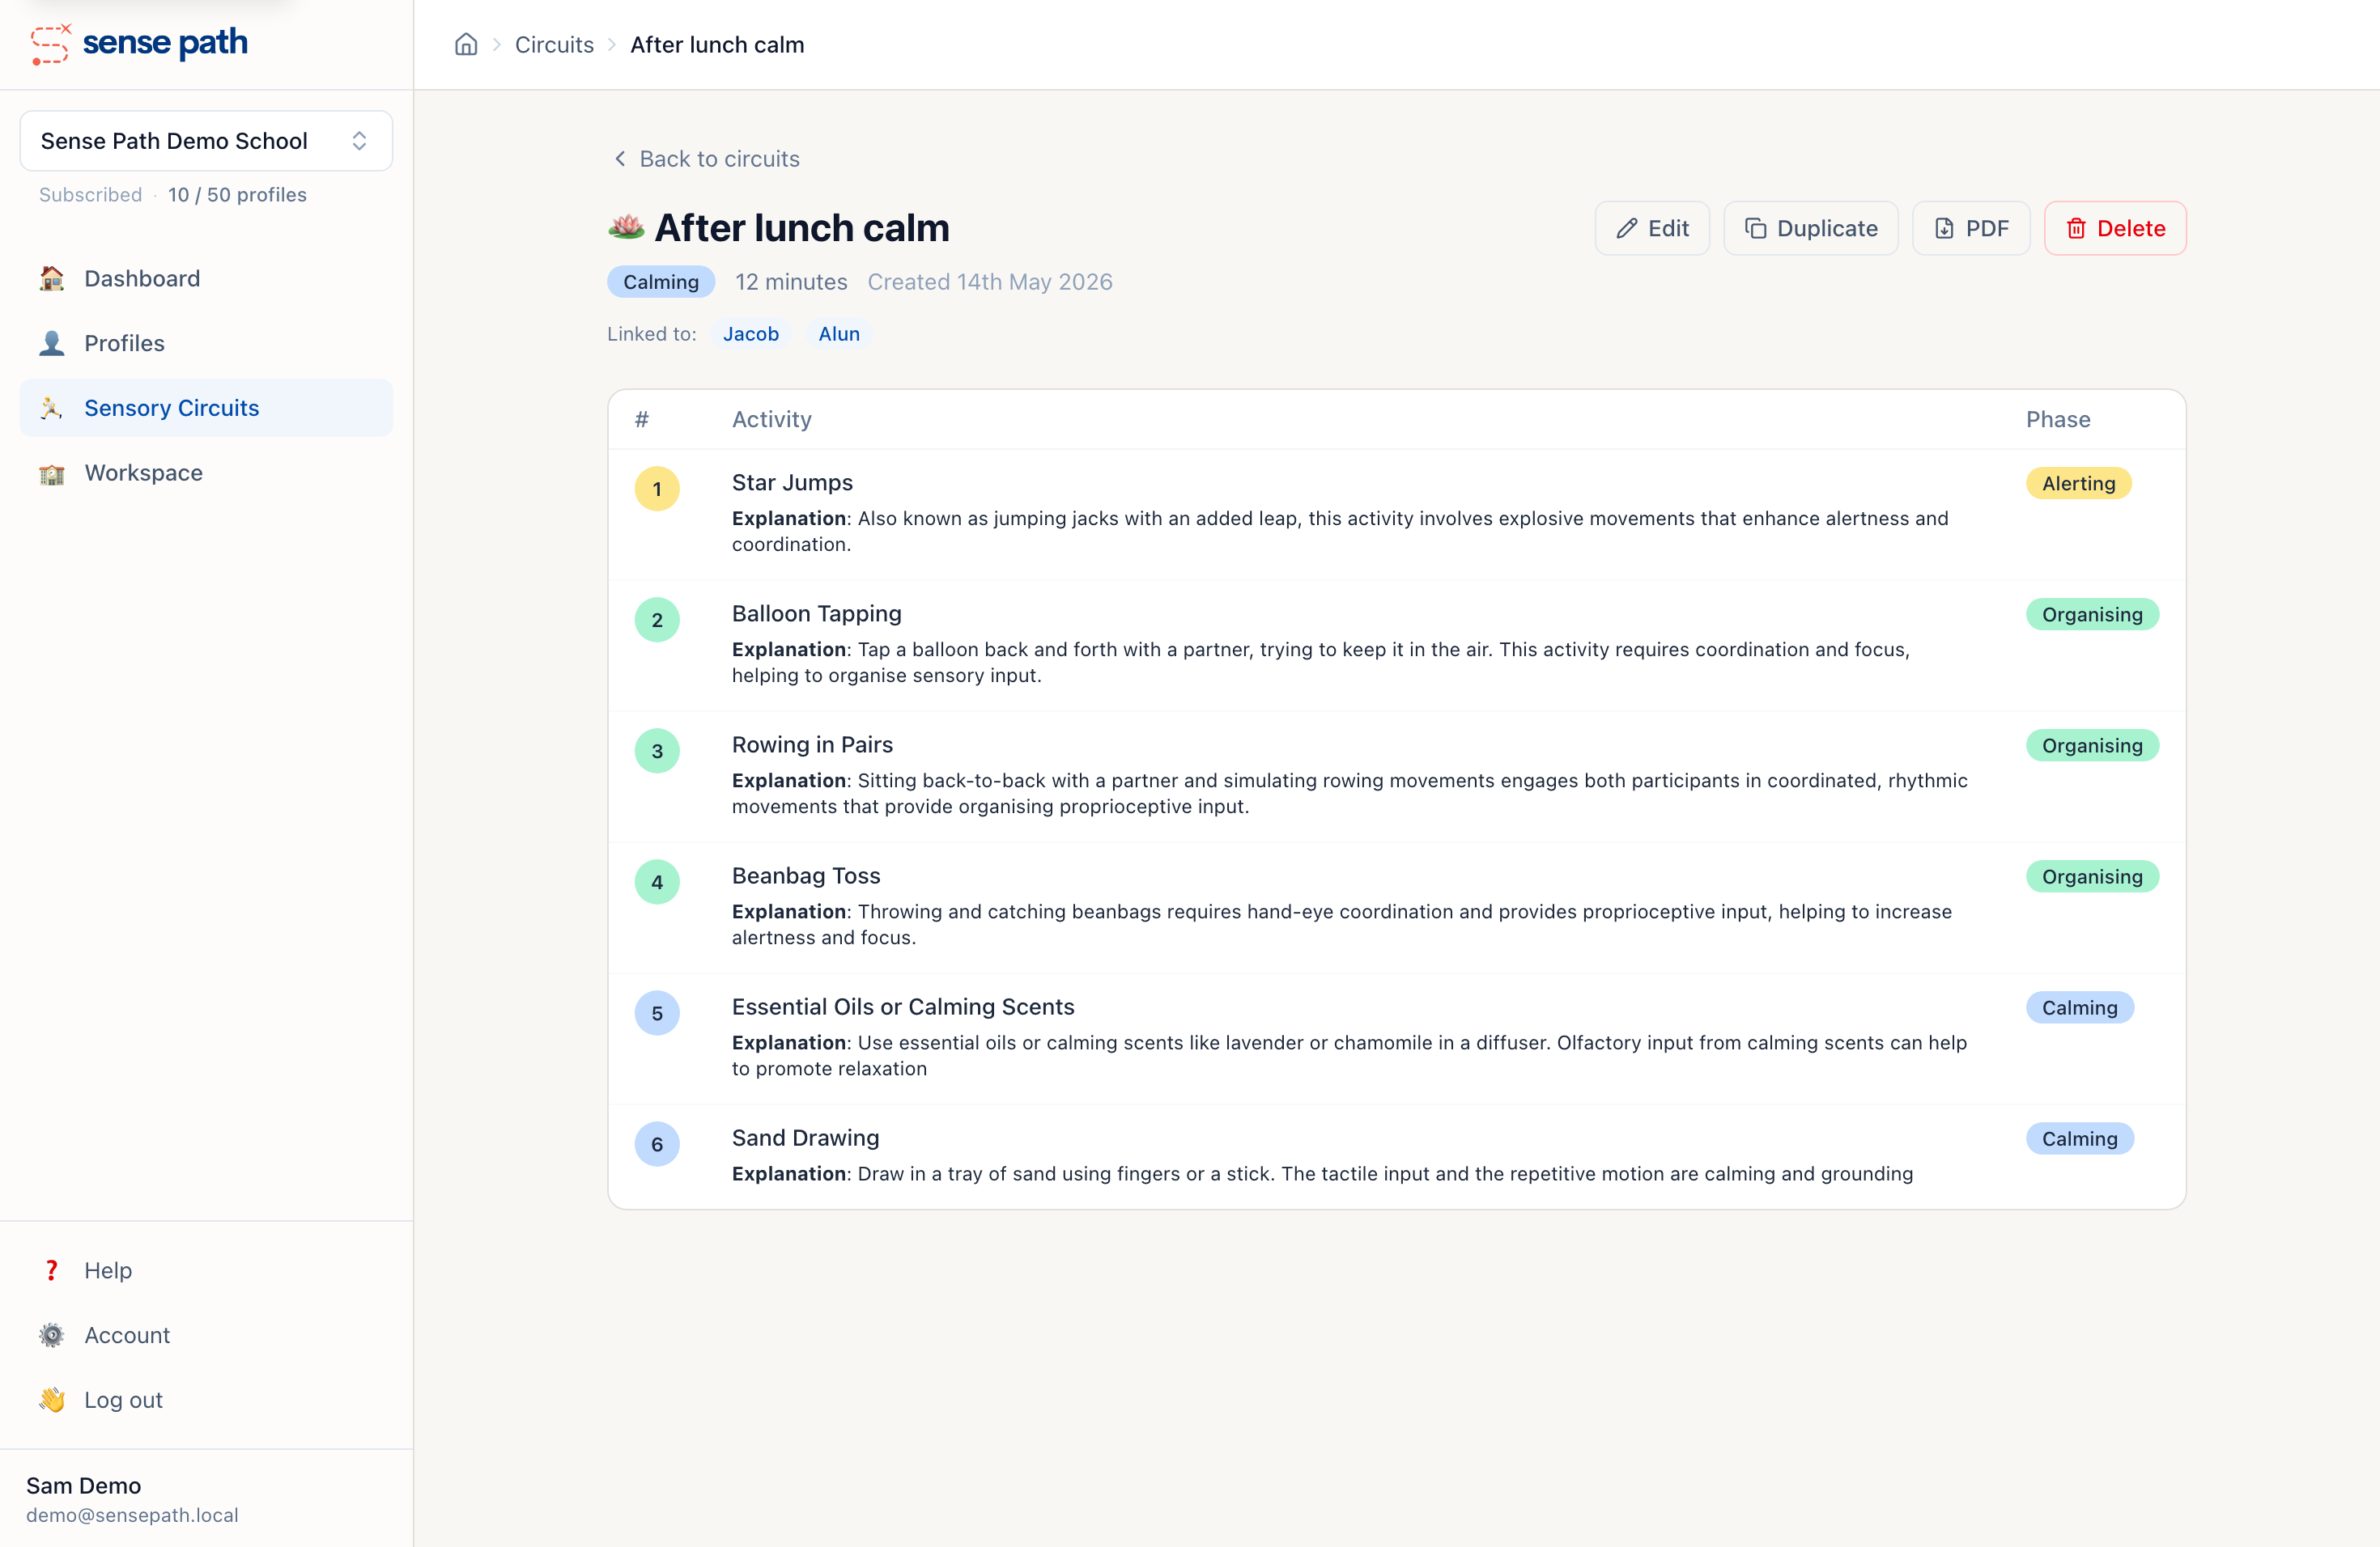Click the waving hand Log out icon
Screen dimensions: 2380x1547
click(x=52, y=1400)
